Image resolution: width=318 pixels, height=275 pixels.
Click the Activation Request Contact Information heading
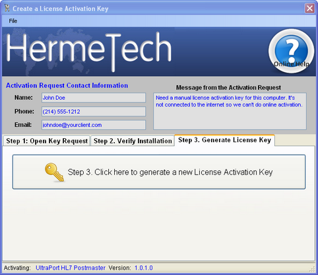(67, 85)
